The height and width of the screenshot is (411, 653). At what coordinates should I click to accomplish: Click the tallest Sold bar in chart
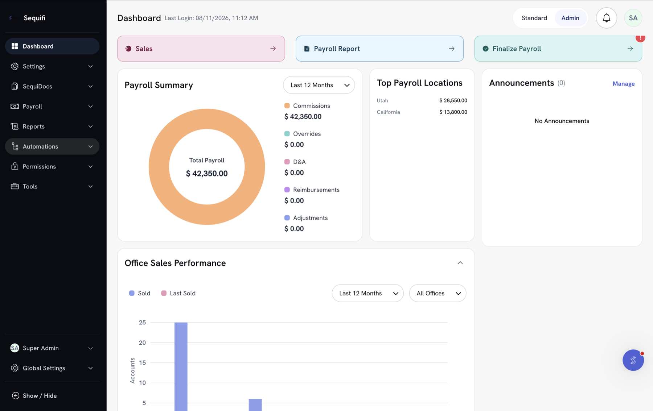pyautogui.click(x=181, y=366)
